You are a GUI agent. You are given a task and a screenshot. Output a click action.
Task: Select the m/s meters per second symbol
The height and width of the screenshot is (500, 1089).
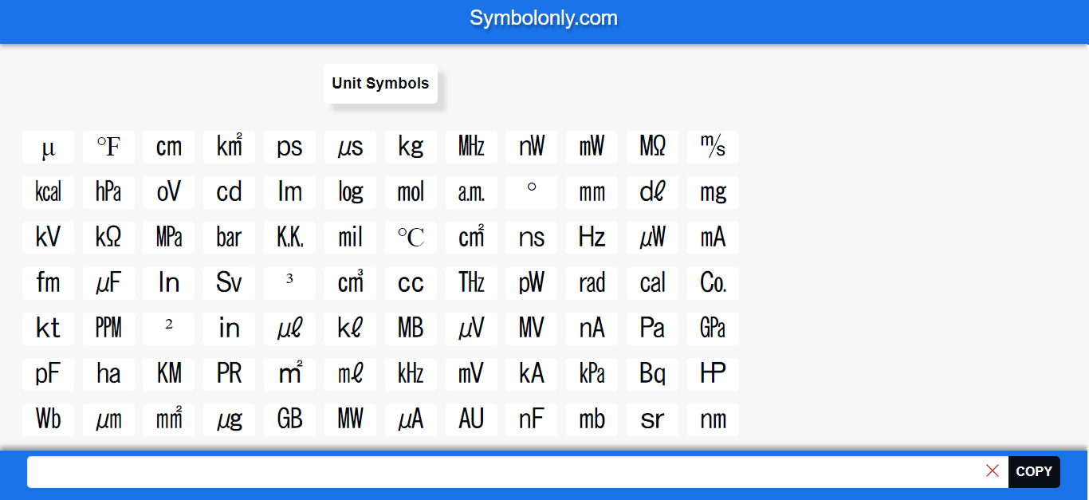(713, 147)
